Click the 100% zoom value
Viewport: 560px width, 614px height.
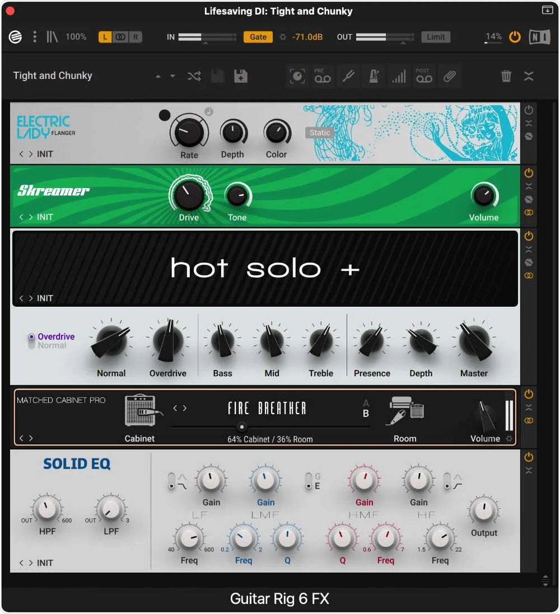pyautogui.click(x=76, y=37)
